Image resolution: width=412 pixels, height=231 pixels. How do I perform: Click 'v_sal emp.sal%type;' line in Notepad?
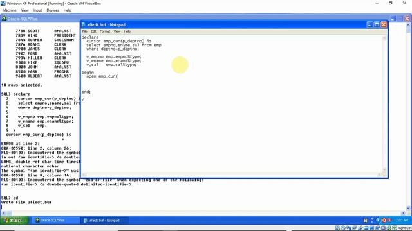click(111, 65)
